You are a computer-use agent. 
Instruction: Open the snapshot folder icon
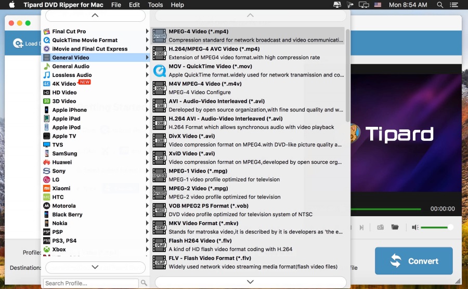click(395, 227)
